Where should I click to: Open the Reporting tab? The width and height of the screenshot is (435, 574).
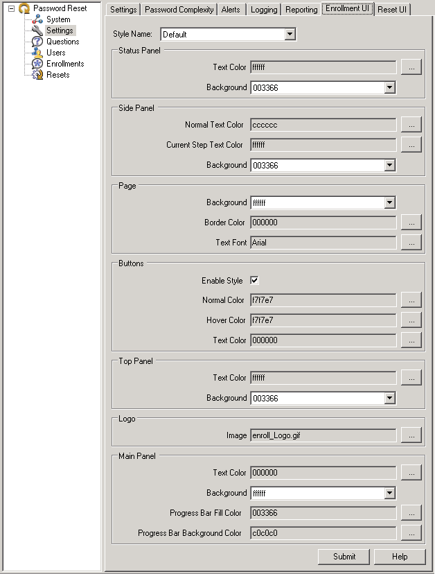(301, 10)
